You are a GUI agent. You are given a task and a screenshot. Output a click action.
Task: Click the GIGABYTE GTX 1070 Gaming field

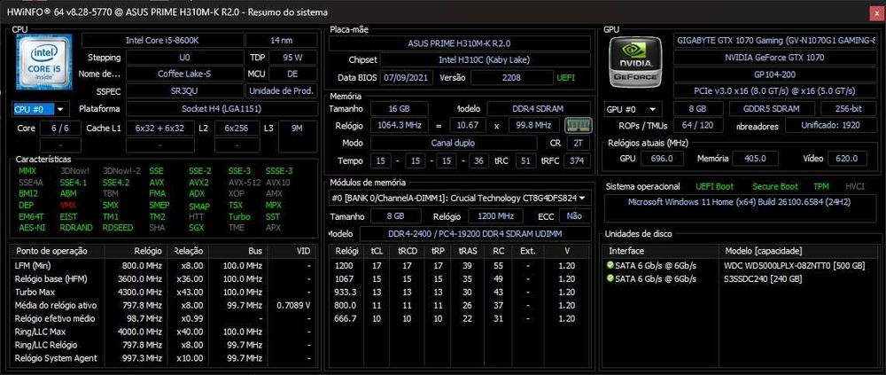[774, 41]
